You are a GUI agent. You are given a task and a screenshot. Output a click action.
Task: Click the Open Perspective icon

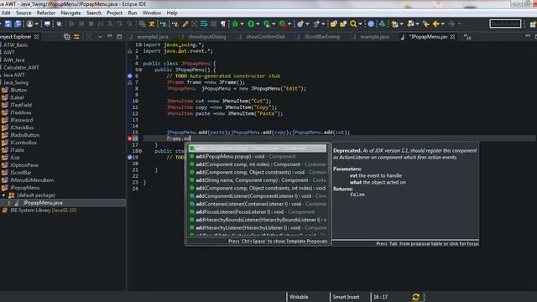pyautogui.click(x=533, y=24)
